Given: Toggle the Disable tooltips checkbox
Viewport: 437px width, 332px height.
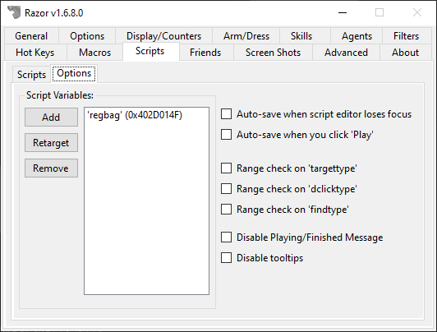Looking at the screenshot, I should (226, 257).
